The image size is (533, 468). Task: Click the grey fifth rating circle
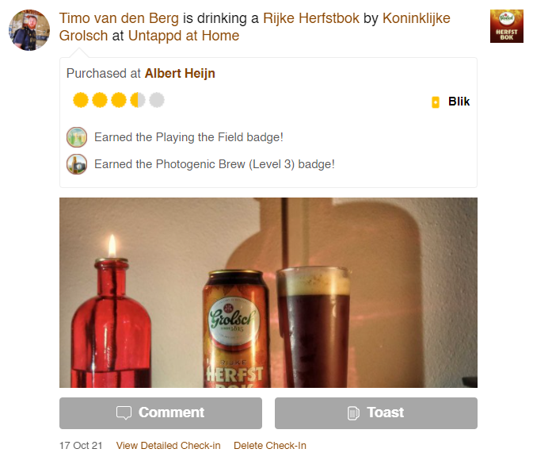pos(157,100)
